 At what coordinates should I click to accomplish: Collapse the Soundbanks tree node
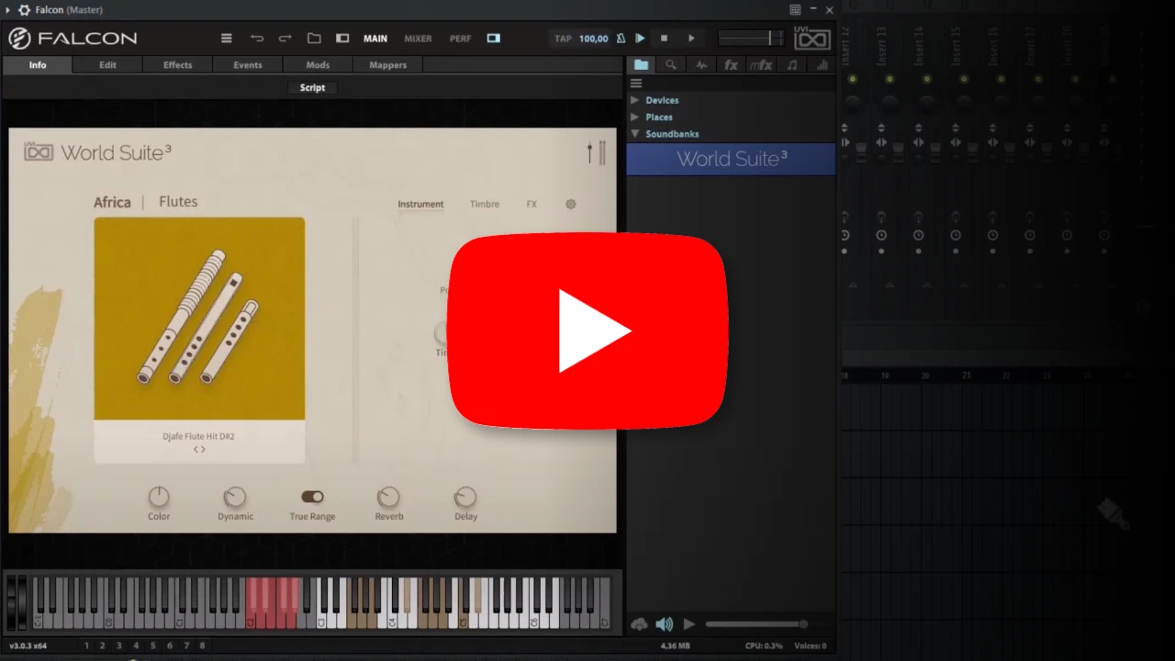[x=634, y=134]
